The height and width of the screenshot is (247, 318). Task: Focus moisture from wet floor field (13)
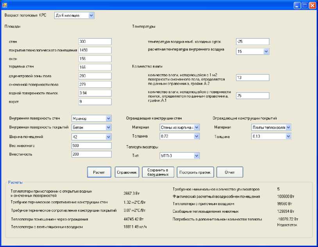coord(252,78)
